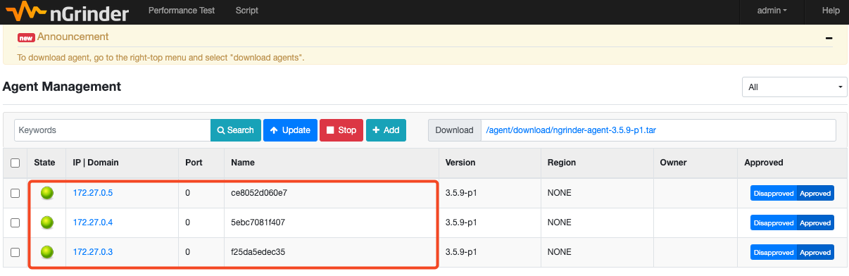
Task: Focus the Keywords search field
Action: click(x=112, y=130)
